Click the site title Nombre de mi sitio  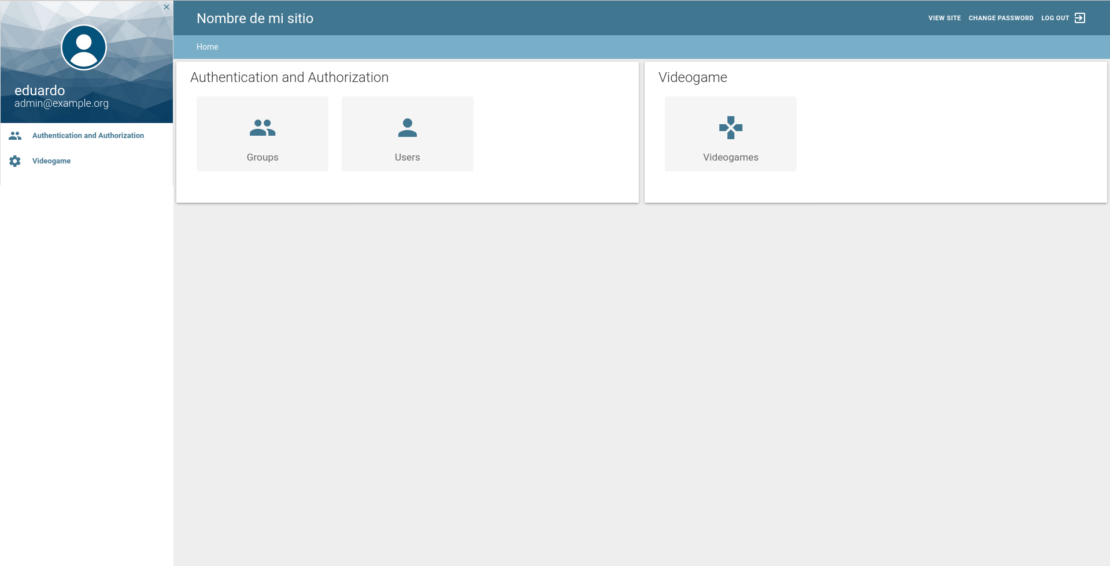[255, 18]
